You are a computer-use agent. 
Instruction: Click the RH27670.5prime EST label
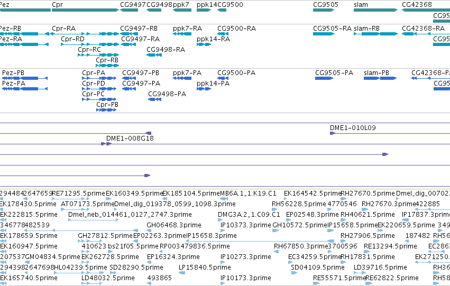(368, 193)
